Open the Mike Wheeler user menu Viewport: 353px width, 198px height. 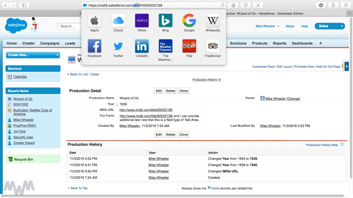pos(267,26)
